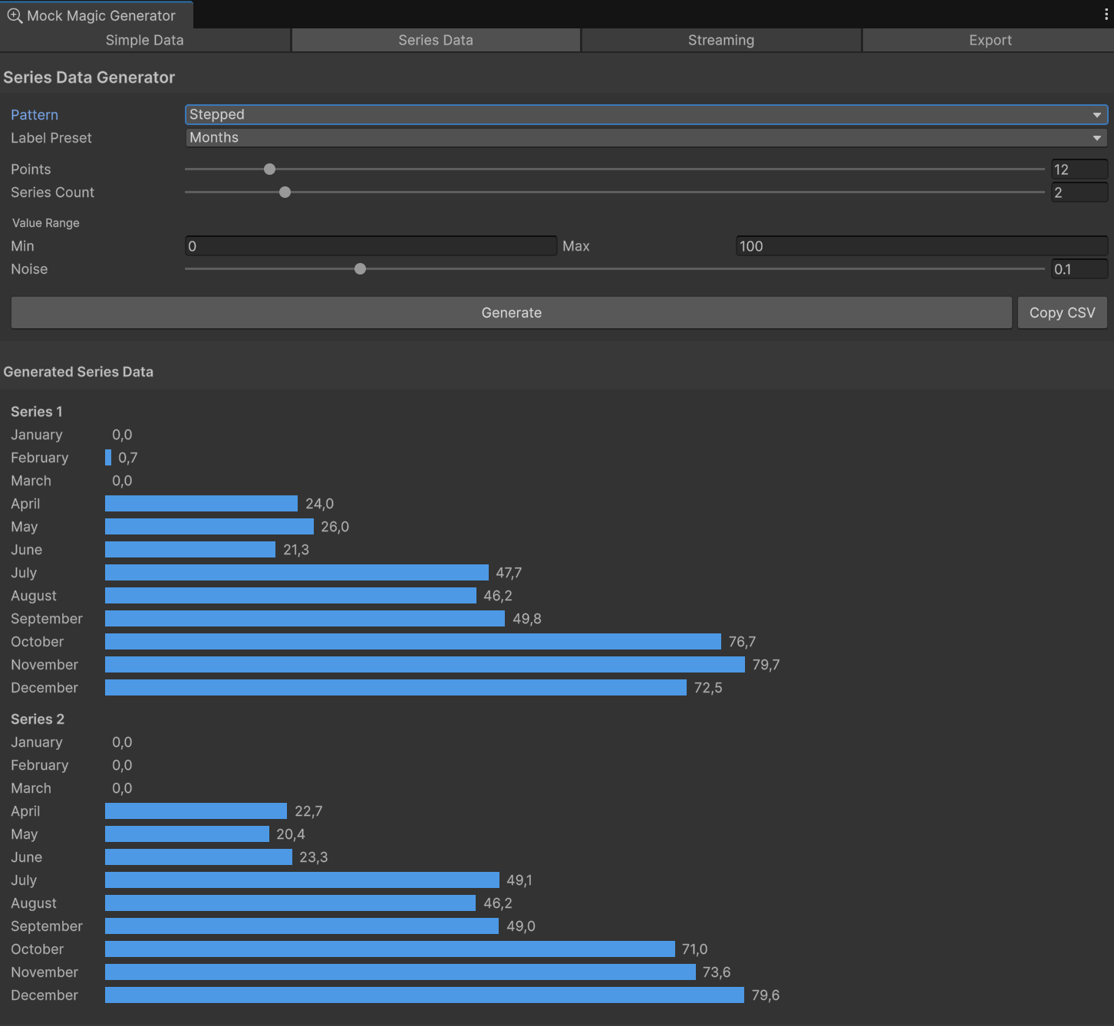Click the Noise label

(x=29, y=268)
